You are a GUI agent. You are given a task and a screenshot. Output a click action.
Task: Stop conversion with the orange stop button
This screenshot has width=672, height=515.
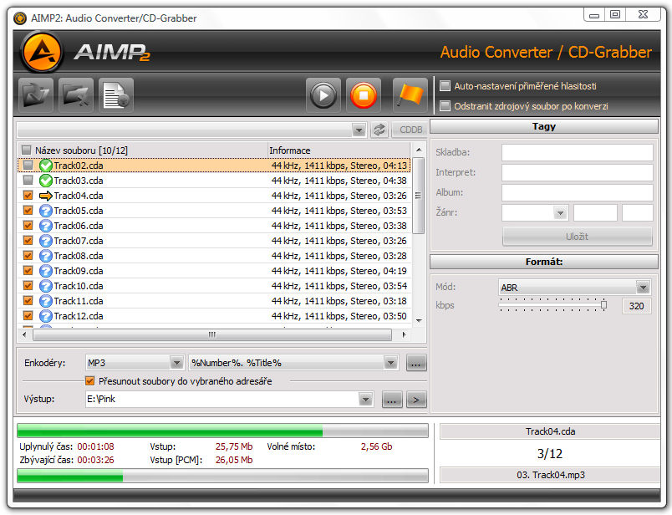coord(364,95)
